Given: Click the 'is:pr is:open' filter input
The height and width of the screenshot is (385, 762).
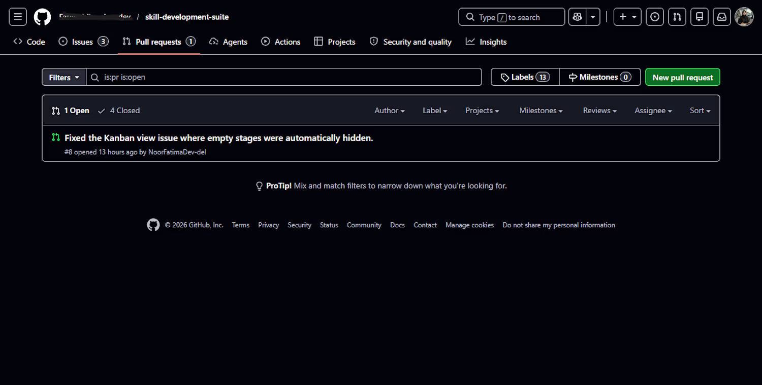Looking at the screenshot, I should (x=284, y=77).
